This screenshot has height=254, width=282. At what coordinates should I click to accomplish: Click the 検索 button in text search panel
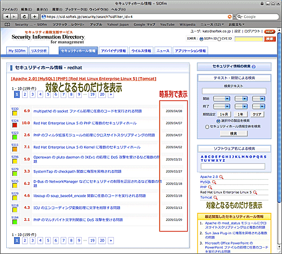233,133
